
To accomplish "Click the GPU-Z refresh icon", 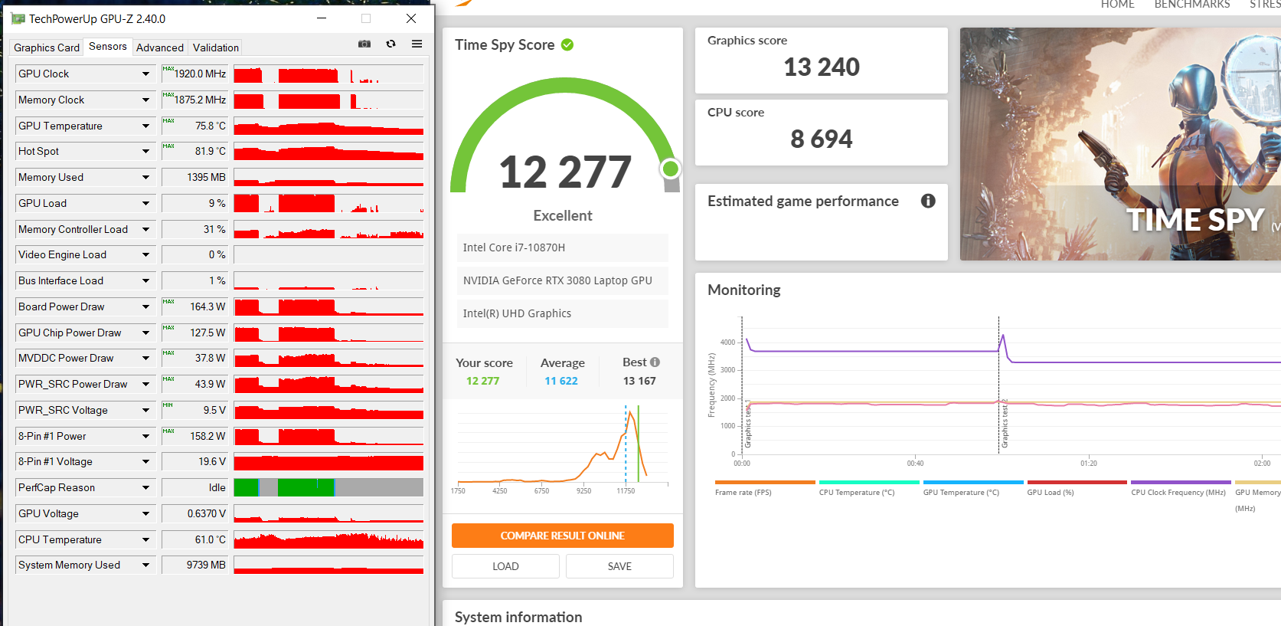I will click(x=391, y=44).
